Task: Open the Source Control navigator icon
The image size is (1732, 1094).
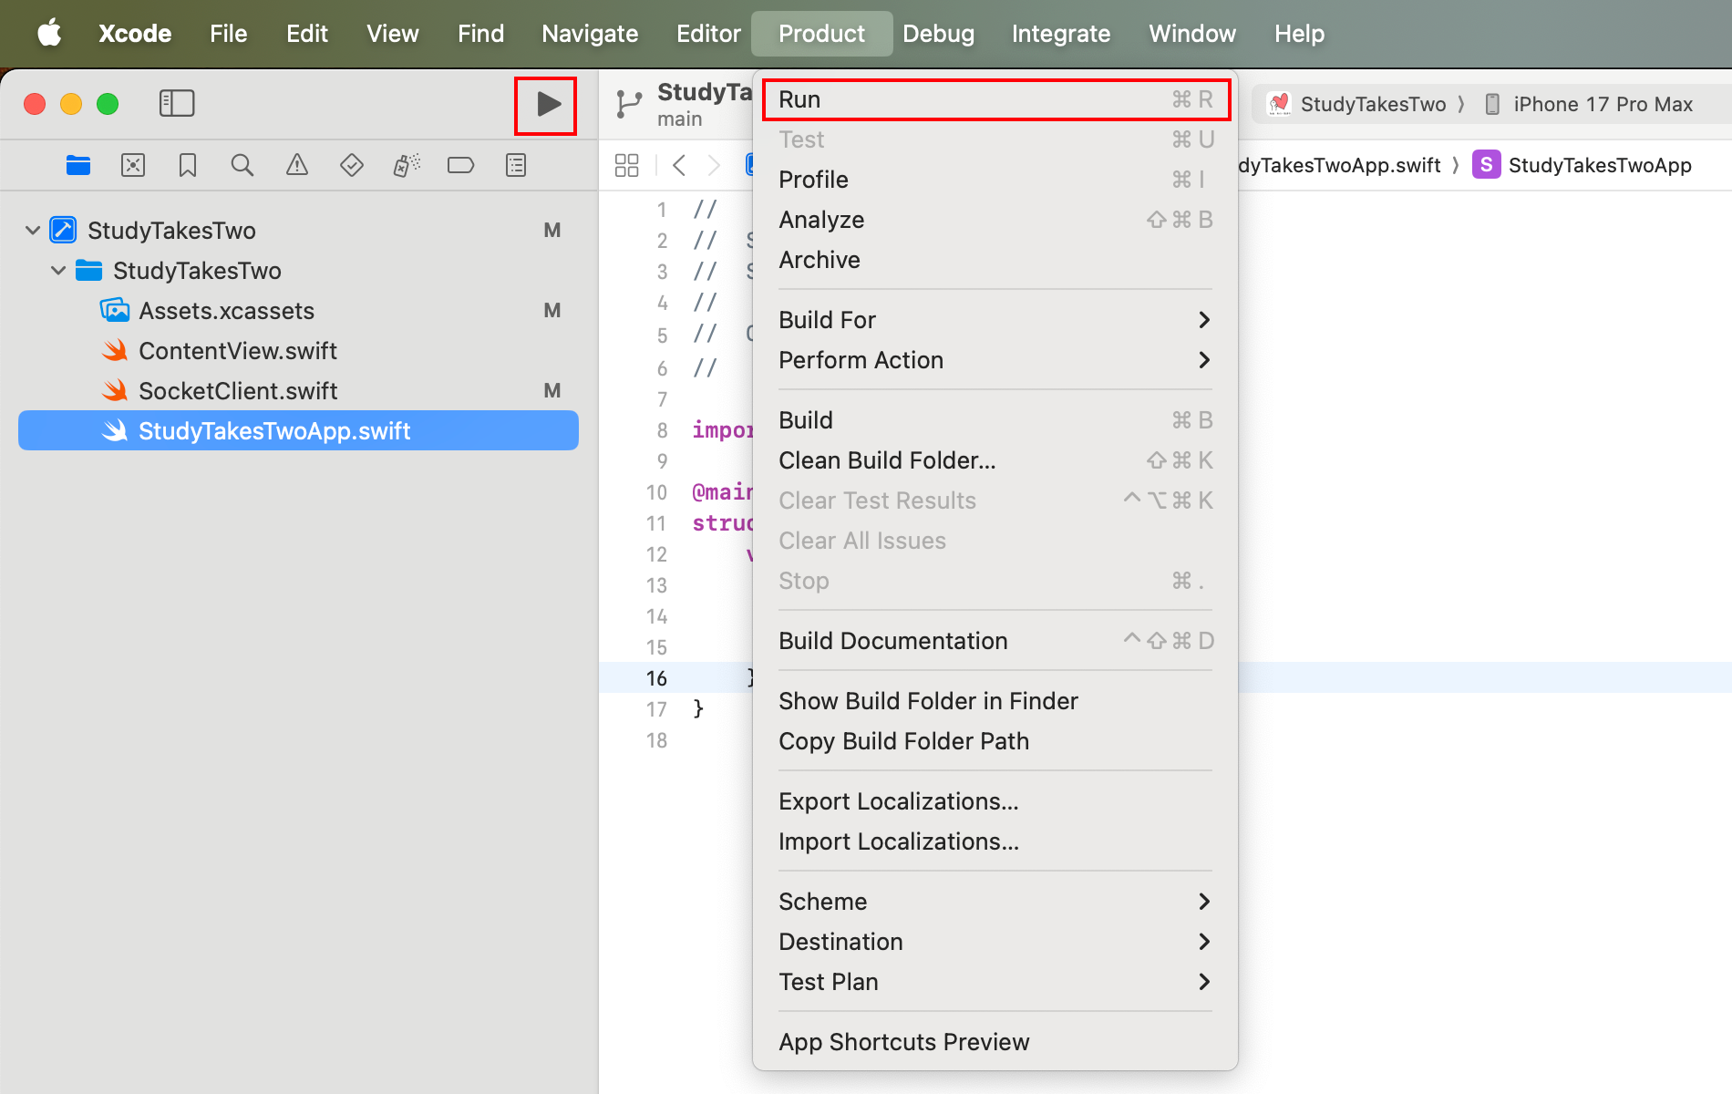Action: [133, 165]
